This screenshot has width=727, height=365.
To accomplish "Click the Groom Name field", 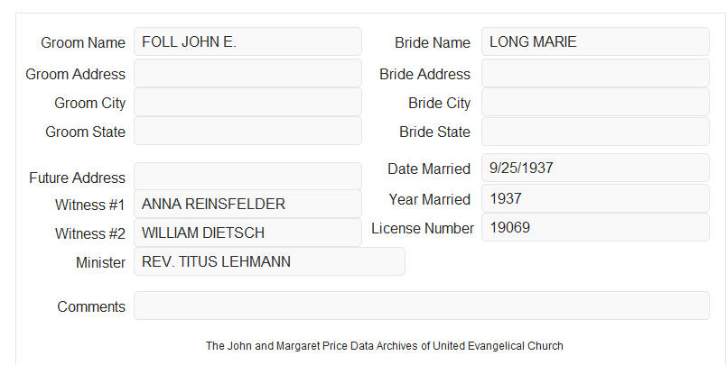I will coord(247,41).
